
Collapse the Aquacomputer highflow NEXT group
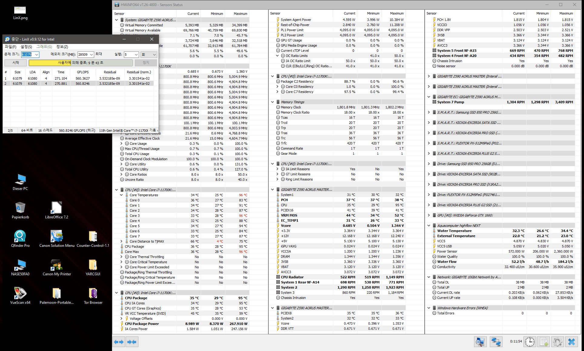(x=429, y=226)
